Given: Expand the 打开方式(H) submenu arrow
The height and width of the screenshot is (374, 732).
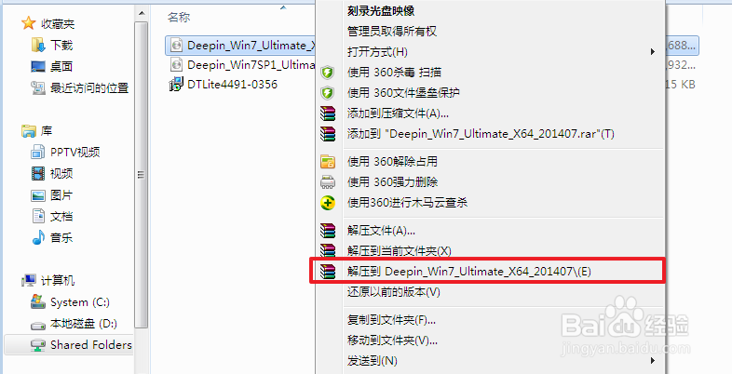Looking at the screenshot, I should (653, 52).
